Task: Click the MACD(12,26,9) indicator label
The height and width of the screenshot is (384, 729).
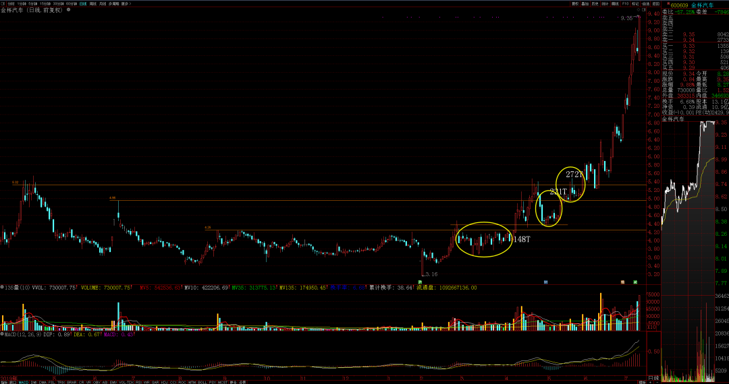Action: coord(22,334)
